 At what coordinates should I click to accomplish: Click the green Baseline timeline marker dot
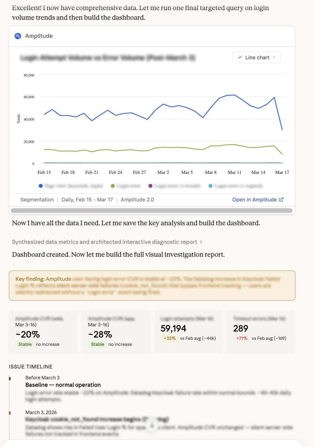[x=10, y=378]
